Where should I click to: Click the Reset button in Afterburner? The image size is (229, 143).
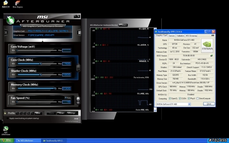[x=61, y=113]
